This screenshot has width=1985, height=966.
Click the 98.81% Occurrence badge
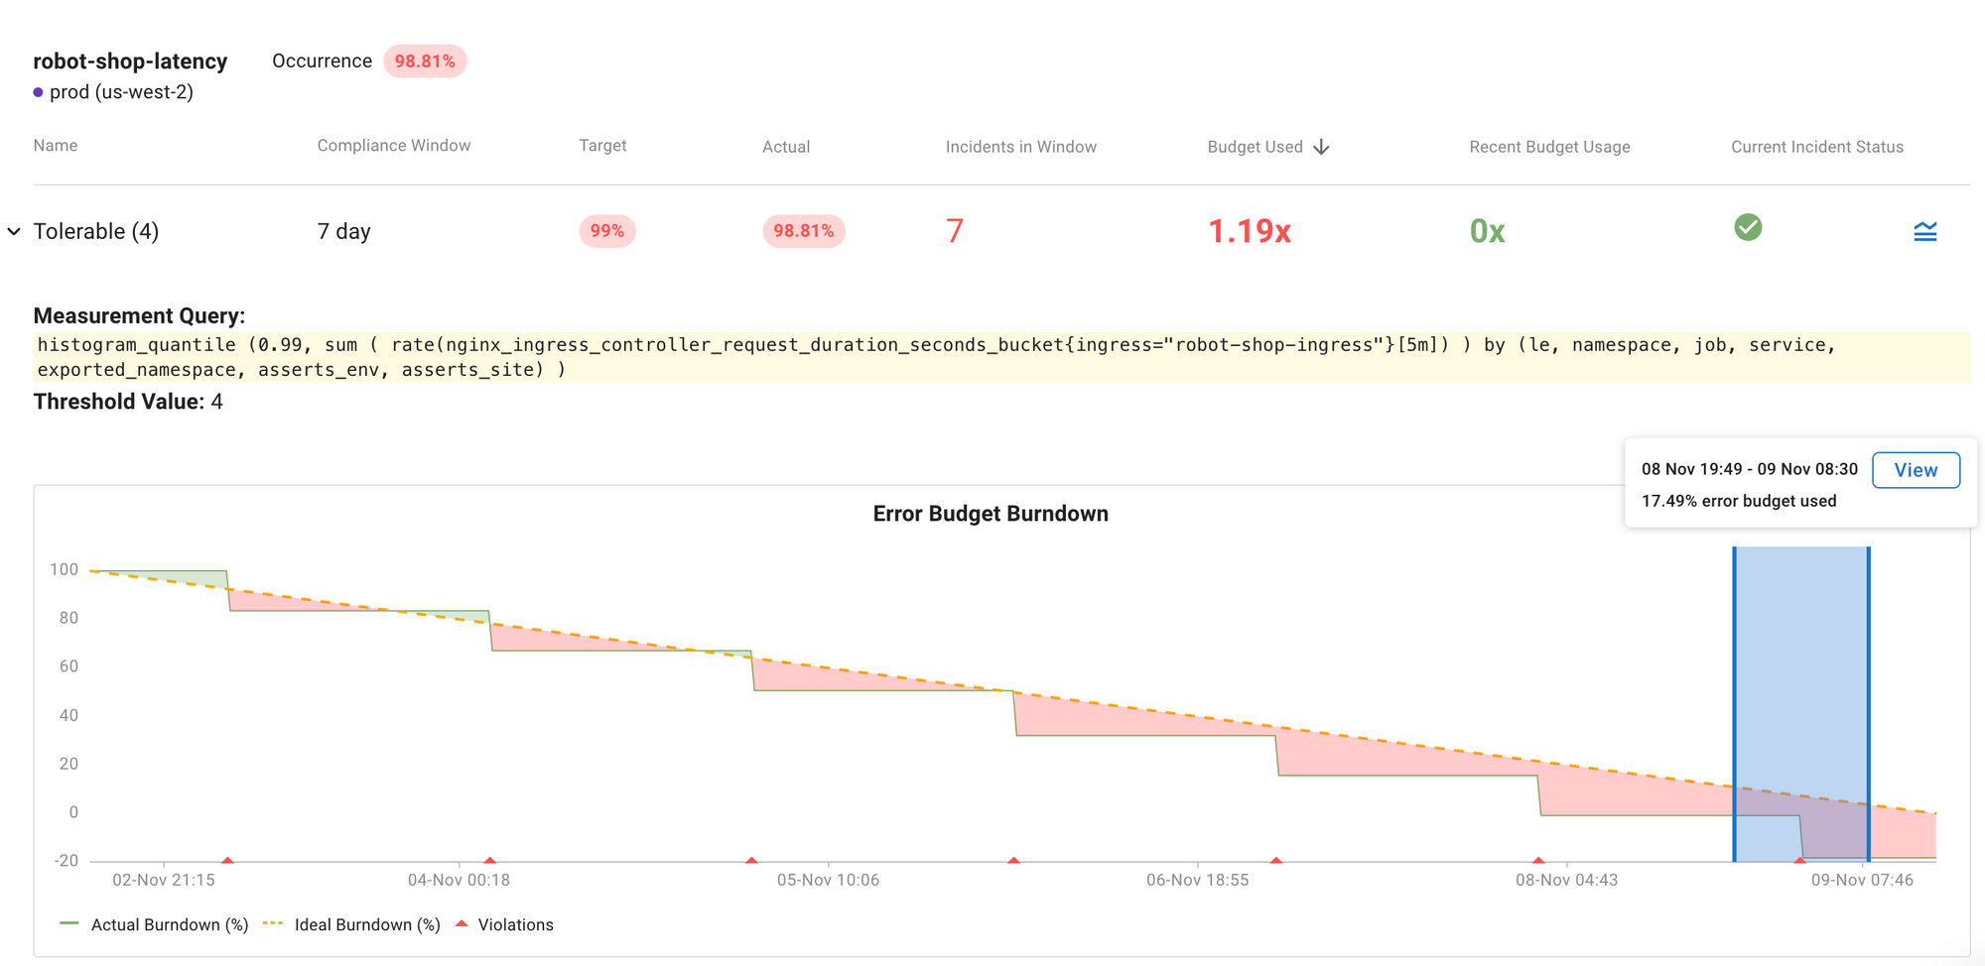pos(425,60)
